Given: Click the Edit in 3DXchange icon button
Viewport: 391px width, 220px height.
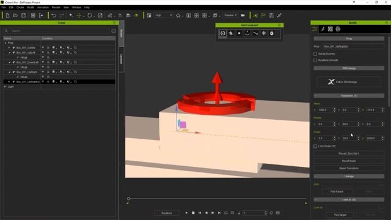Looking at the screenshot, I should (x=349, y=82).
